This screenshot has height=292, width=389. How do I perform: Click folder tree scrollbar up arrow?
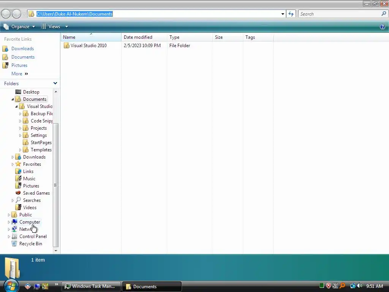(x=56, y=92)
